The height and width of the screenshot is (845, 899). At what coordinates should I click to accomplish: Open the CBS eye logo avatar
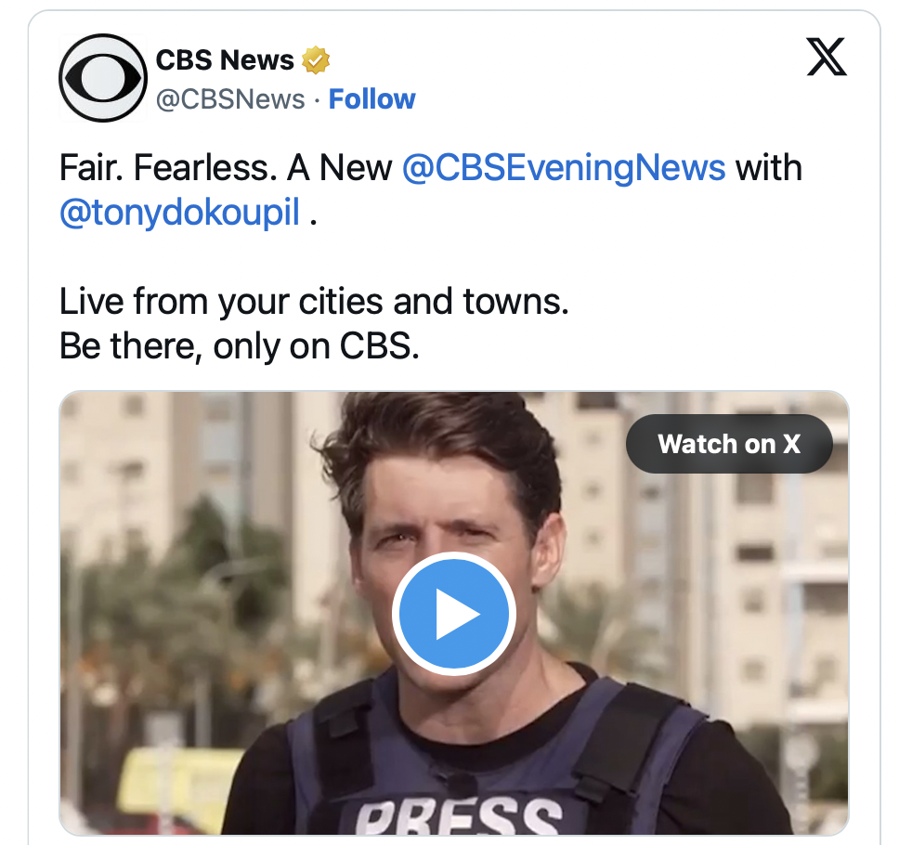coord(103,78)
